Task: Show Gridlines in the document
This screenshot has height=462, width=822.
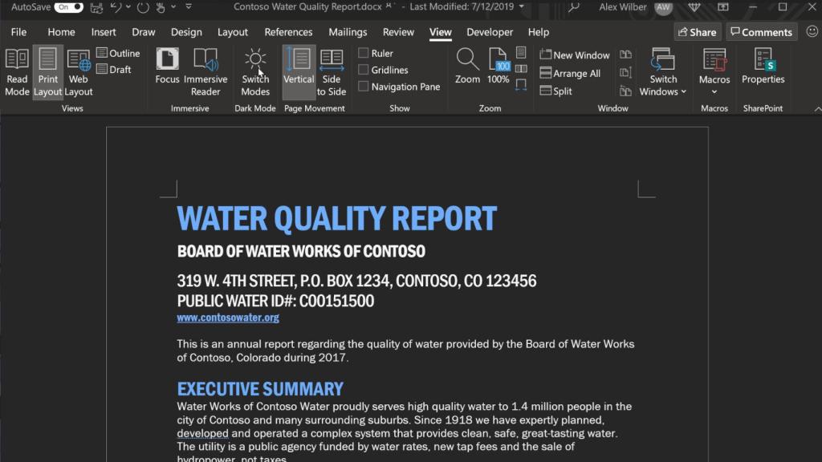Action: click(365, 69)
